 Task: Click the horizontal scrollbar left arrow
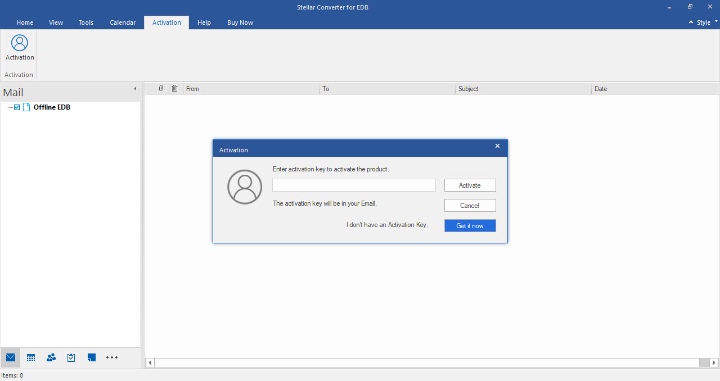[150, 363]
